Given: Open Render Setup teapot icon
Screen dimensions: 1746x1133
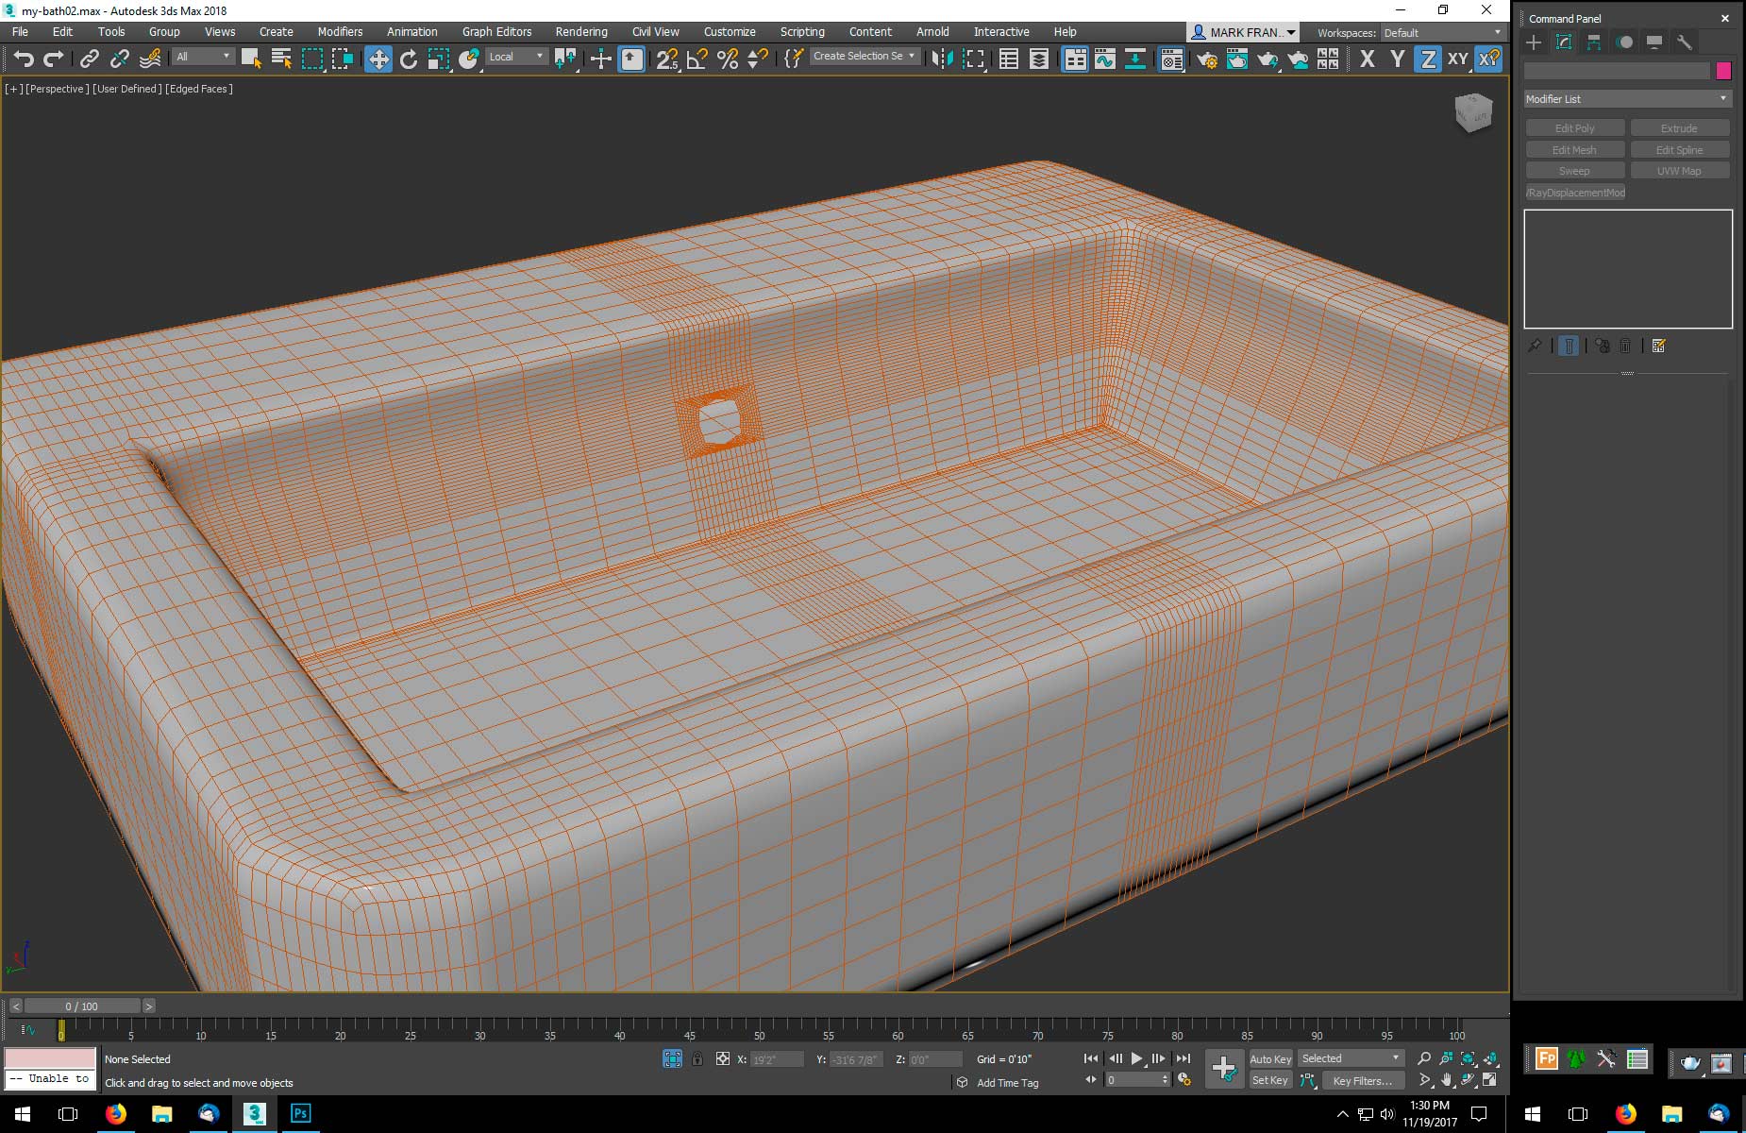Looking at the screenshot, I should pos(1207,59).
